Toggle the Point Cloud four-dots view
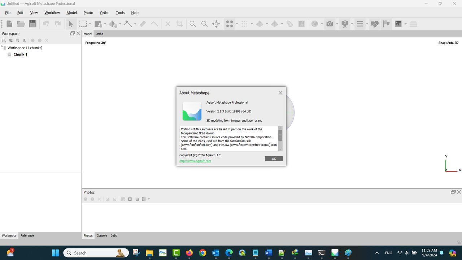462x260 pixels. click(230, 24)
